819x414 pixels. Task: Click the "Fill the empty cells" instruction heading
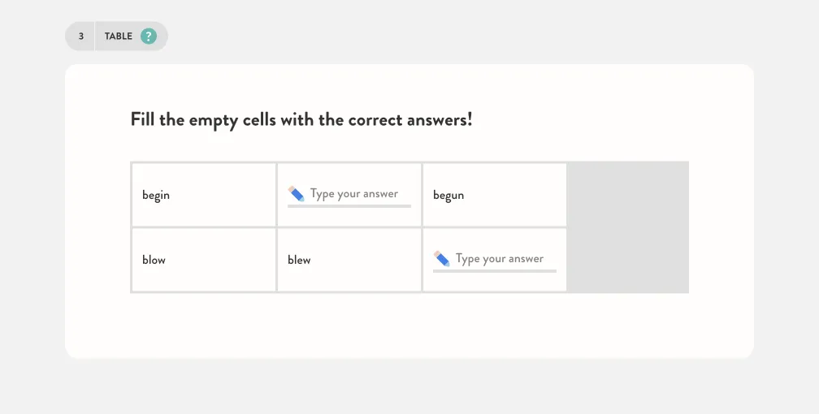tap(301, 119)
